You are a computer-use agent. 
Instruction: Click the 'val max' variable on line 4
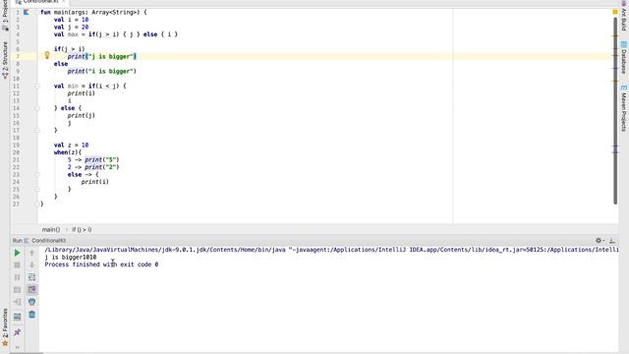click(66, 34)
